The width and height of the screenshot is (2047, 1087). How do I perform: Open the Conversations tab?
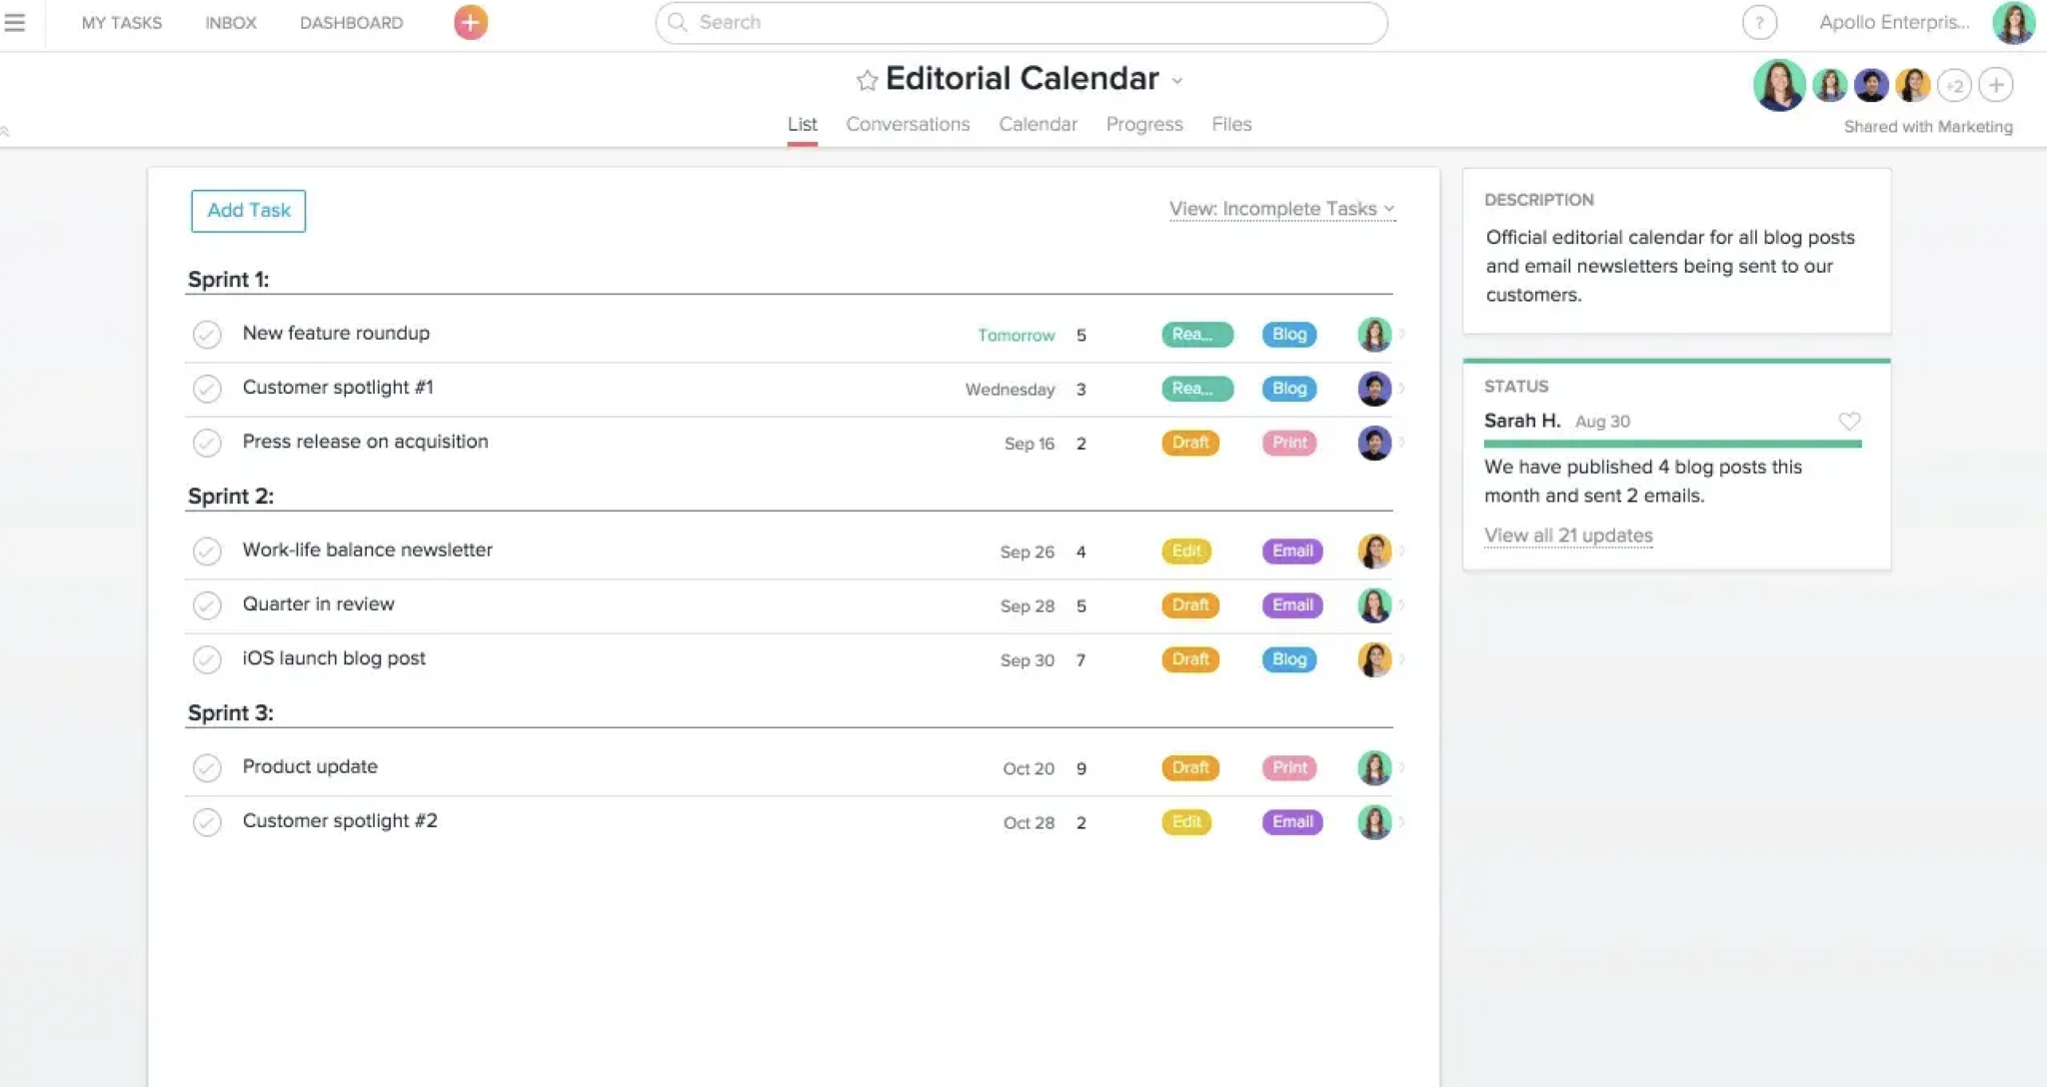click(x=907, y=124)
